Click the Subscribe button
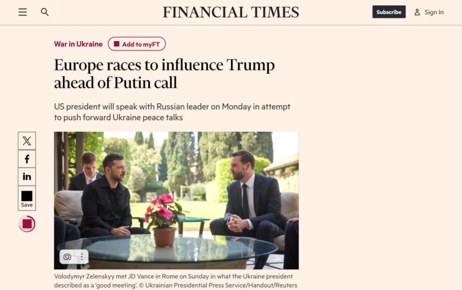This screenshot has width=462, height=290. coord(389,12)
